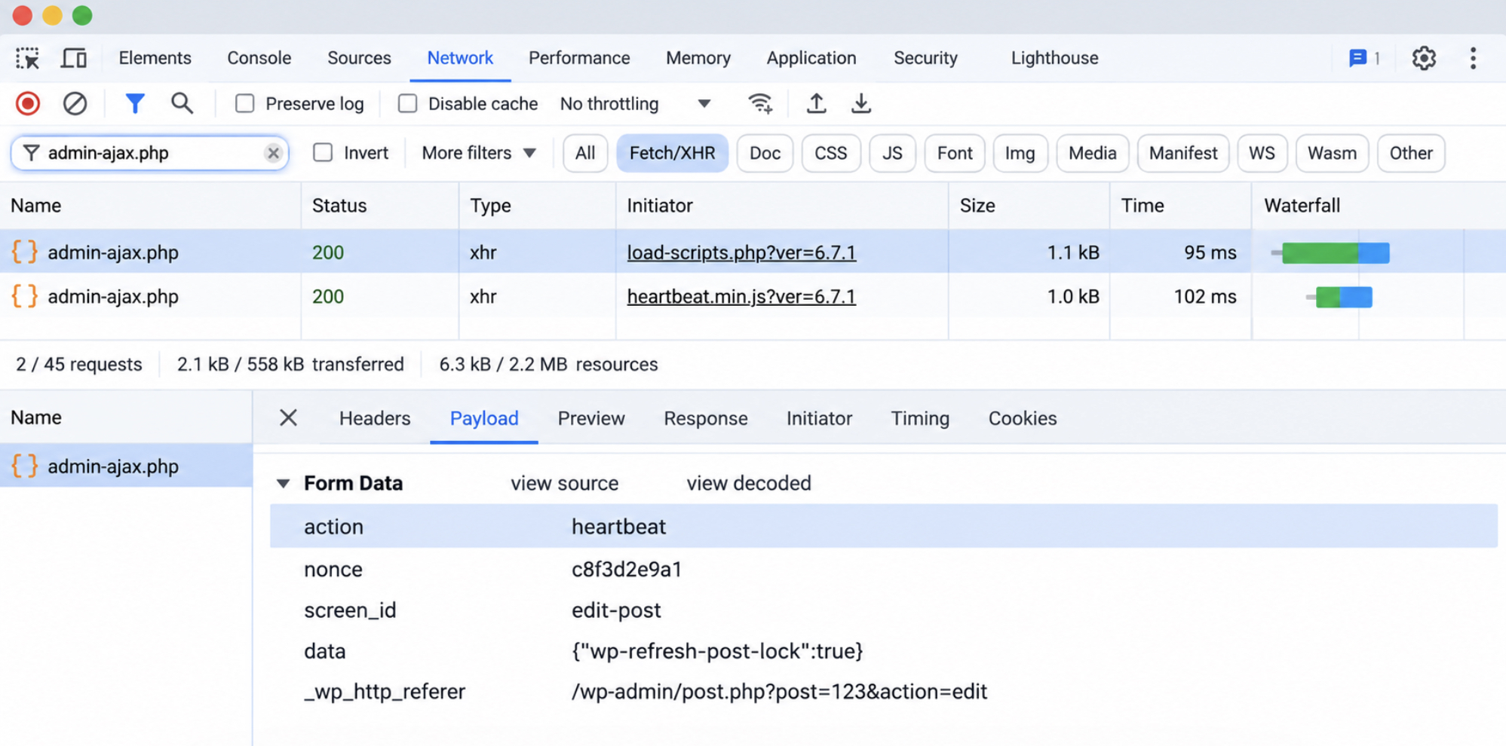Toggle the Fetch/XHR type filter

672,153
